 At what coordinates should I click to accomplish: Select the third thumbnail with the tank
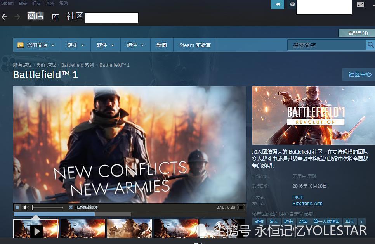[x=129, y=228]
